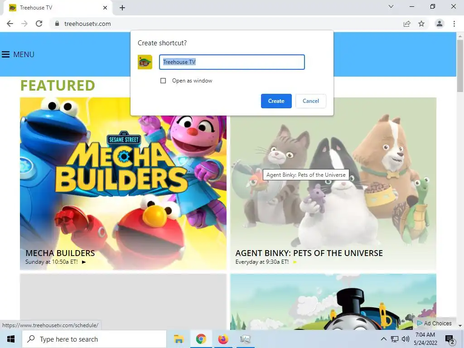Viewport: 464px width, 348px height.
Task: Close the Treehouse TV tab
Action: (105, 8)
